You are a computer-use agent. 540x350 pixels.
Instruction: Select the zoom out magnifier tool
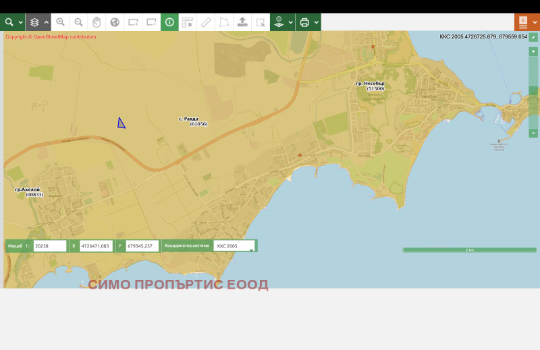[x=79, y=22]
